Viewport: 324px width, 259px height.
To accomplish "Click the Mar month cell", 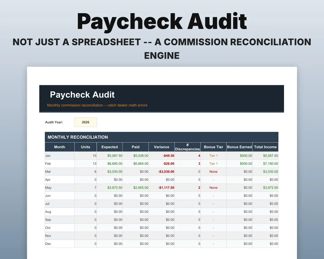I will pyautogui.click(x=60, y=172).
